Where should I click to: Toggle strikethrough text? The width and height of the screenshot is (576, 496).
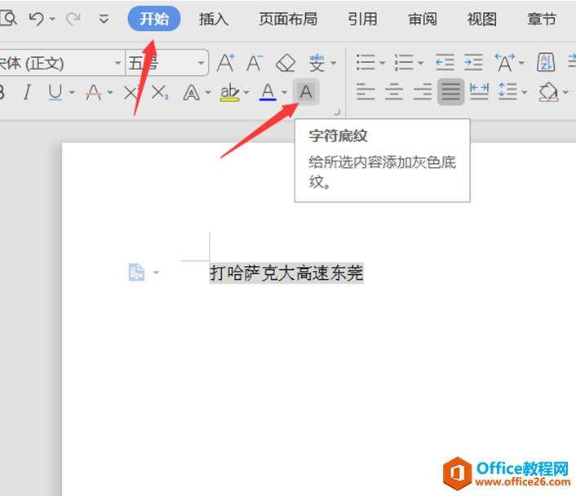[x=93, y=92]
